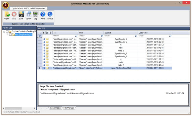
Task: Click the preview sender line "Keran" <stephenk175@gmail.com>
Action: (x=57, y=90)
